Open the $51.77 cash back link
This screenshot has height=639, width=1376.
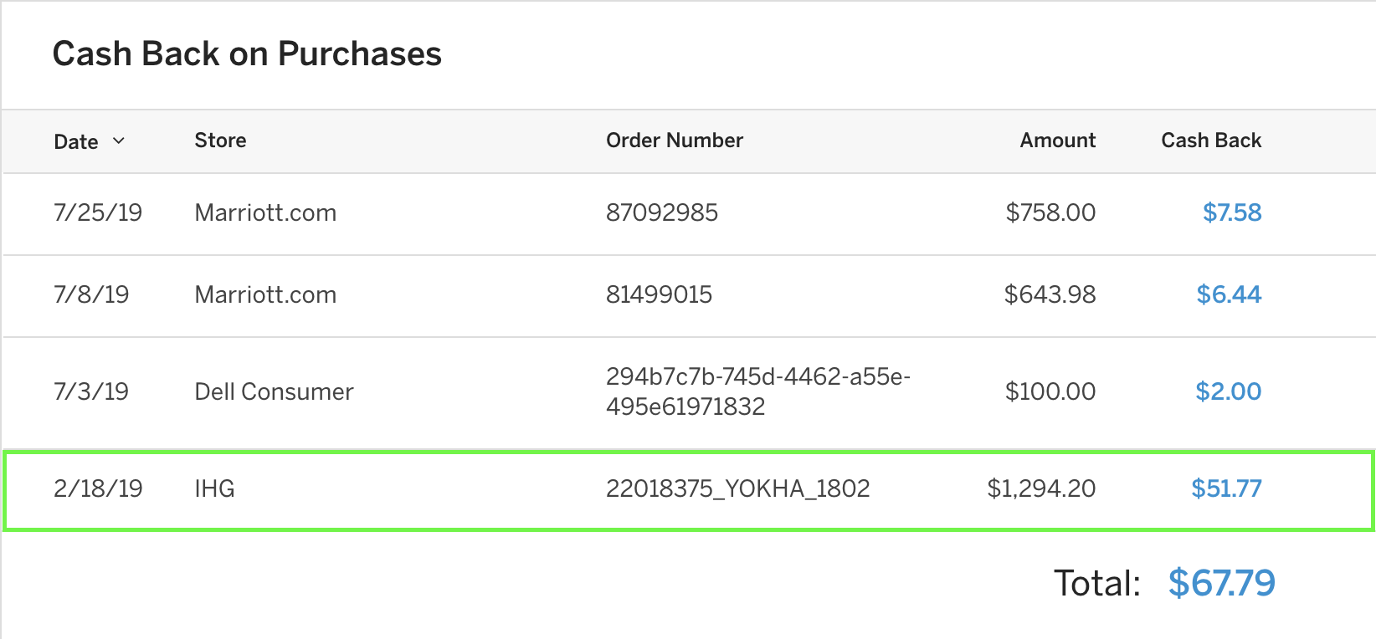(1226, 488)
